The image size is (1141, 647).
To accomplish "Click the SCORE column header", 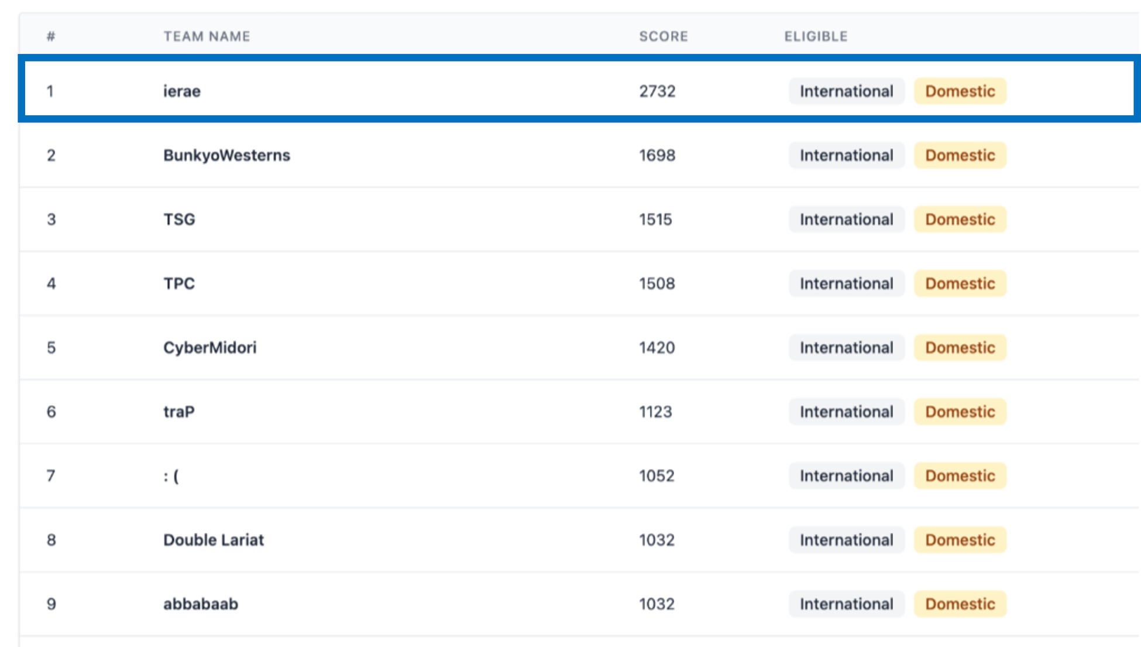I will pos(663,36).
